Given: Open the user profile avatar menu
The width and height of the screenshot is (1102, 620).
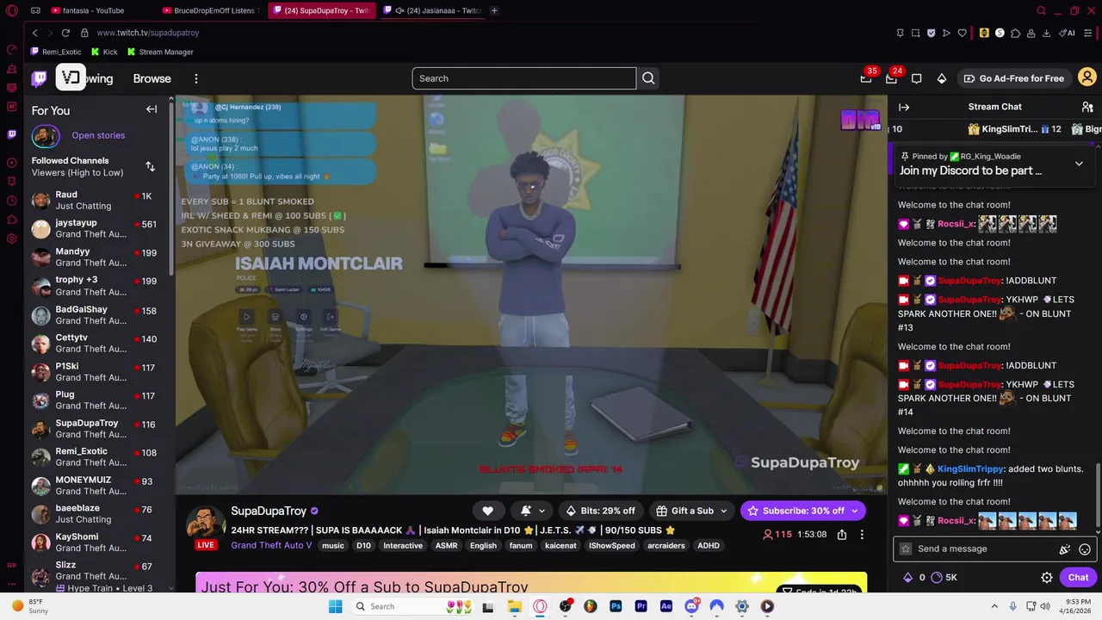Looking at the screenshot, I should (1087, 77).
